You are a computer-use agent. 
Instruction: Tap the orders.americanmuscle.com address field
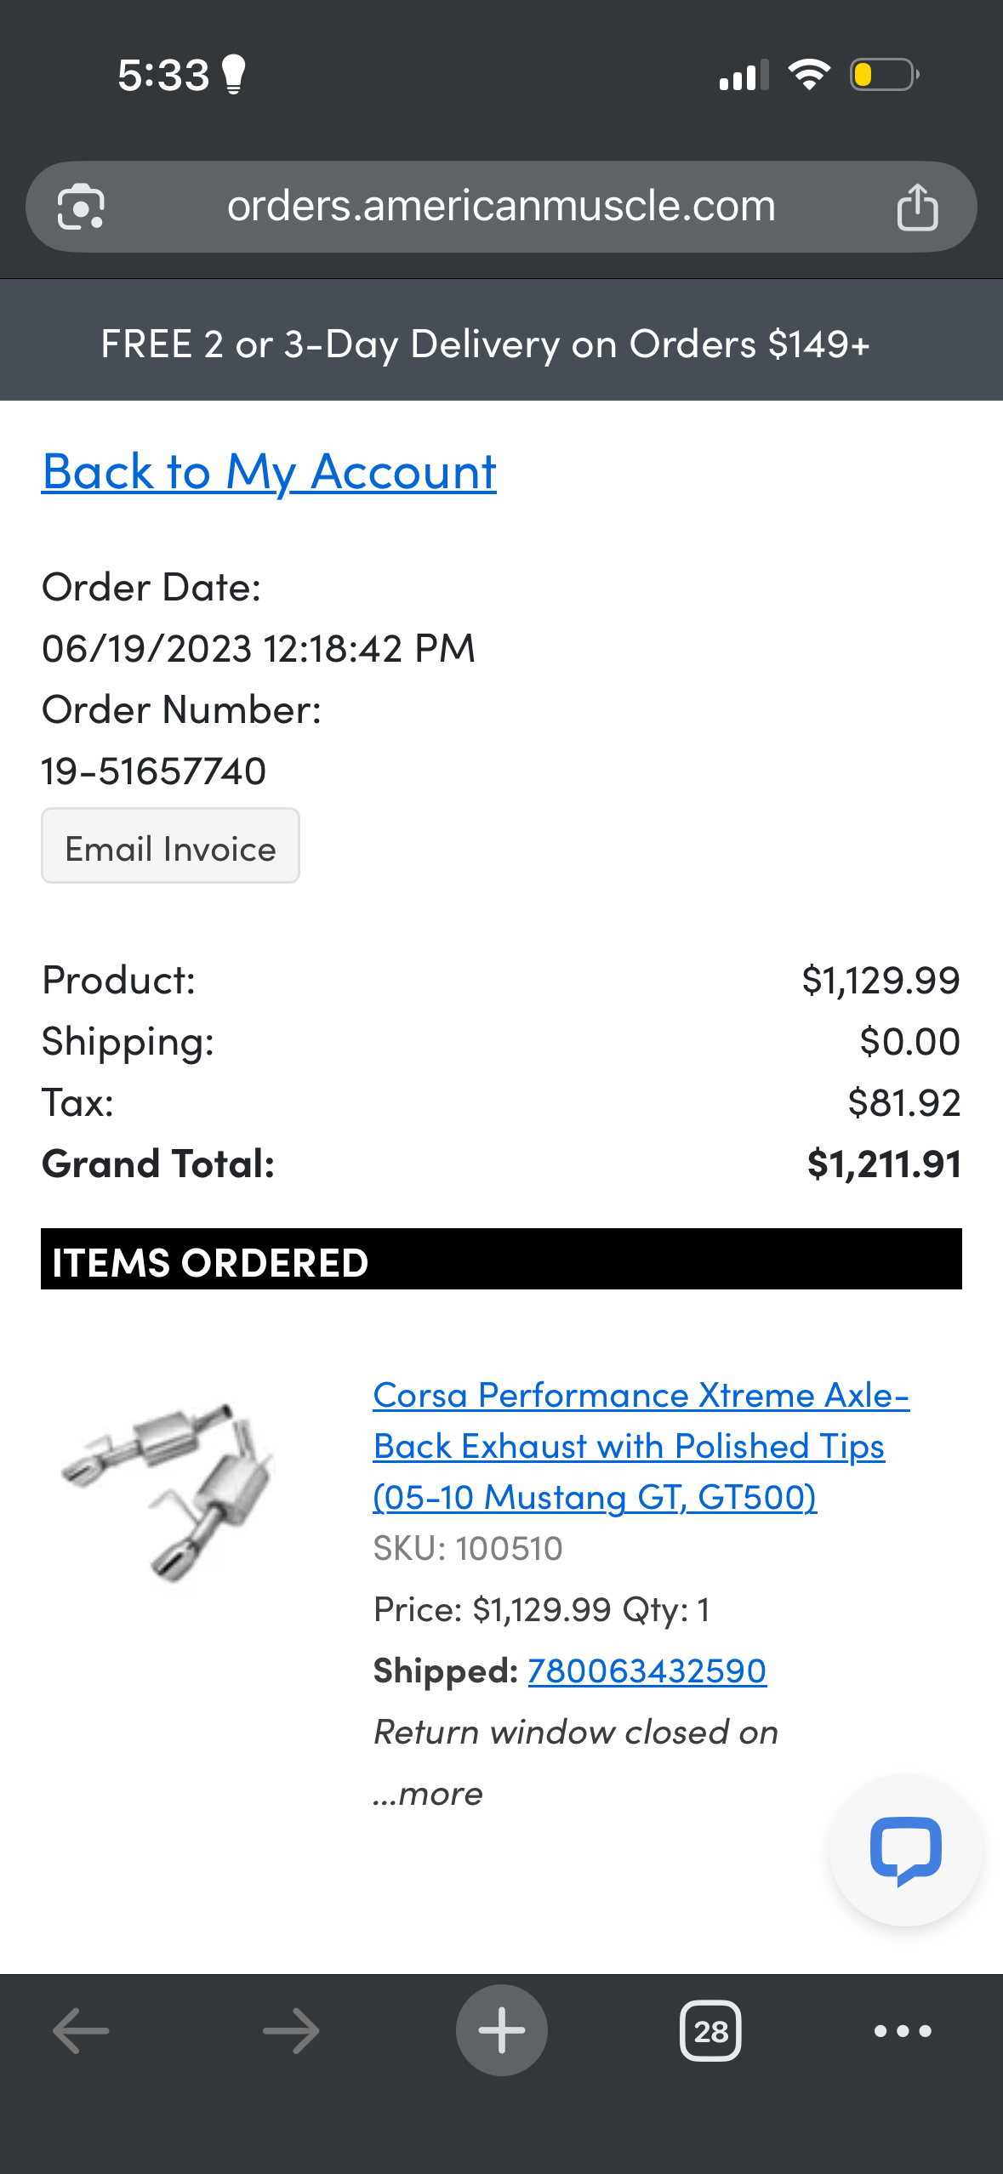[501, 207]
